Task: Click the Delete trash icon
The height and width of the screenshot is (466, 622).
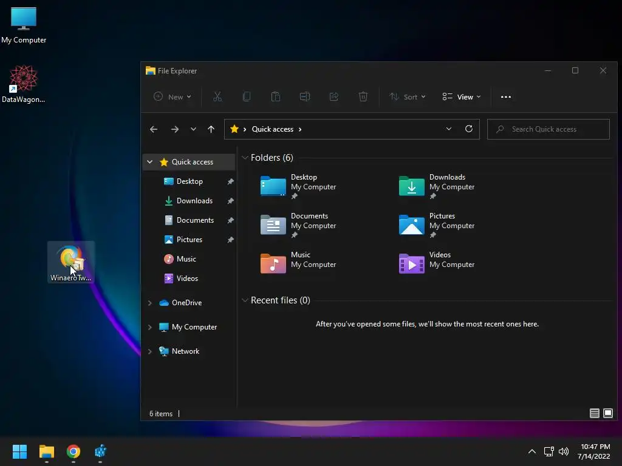Action: tap(363, 96)
